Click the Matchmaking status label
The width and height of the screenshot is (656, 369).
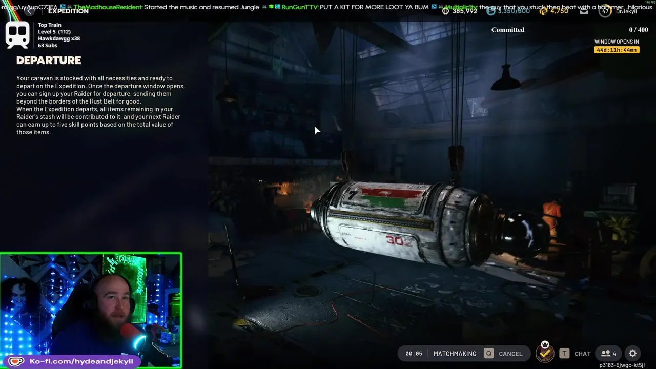point(455,354)
